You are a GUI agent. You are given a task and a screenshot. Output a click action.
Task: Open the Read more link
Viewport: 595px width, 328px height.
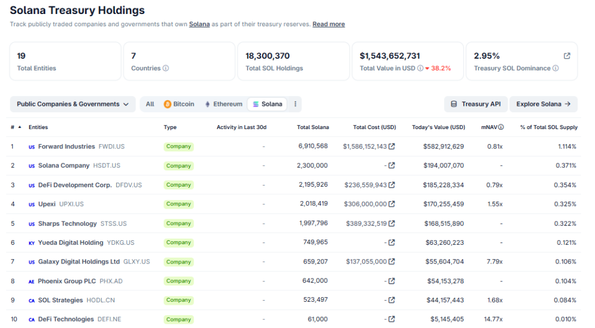pos(328,24)
